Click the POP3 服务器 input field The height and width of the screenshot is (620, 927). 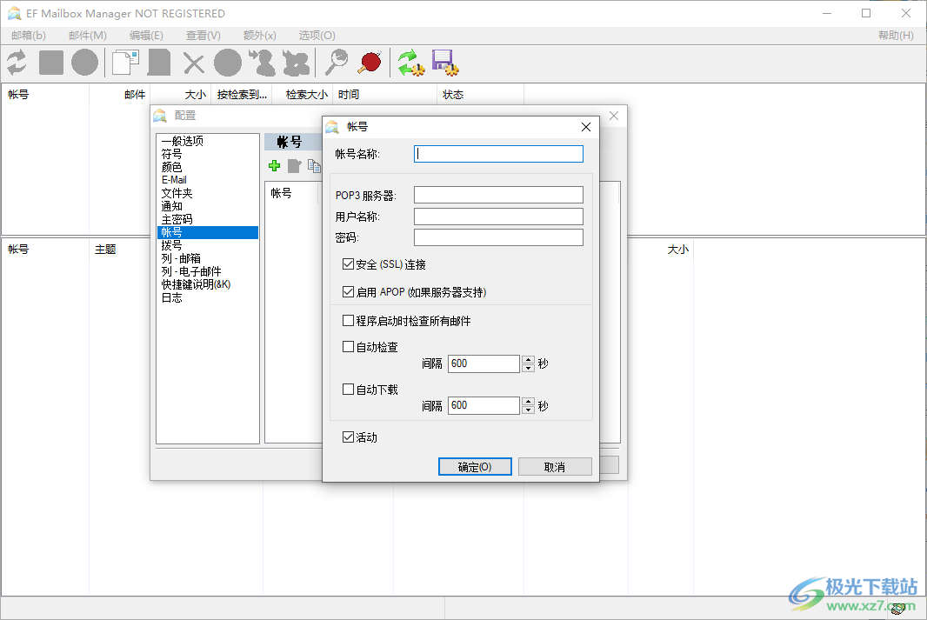(x=498, y=195)
